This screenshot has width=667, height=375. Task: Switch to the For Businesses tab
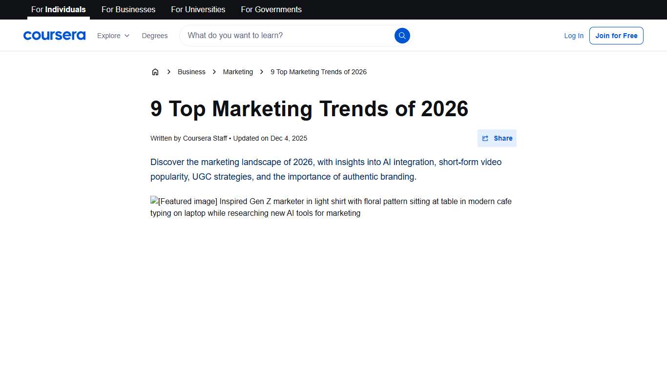click(x=128, y=9)
